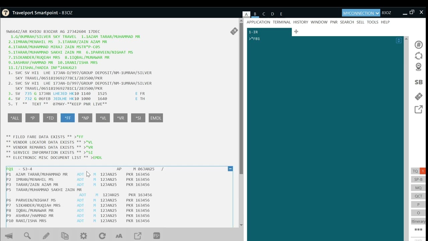Change font size with the AA icon

[119, 236]
